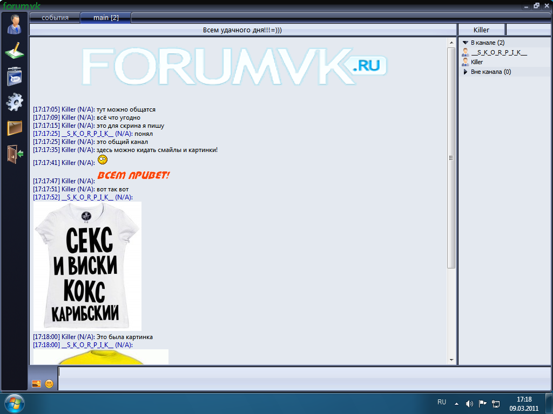Click the avatar icon next to __S_K_O_R_P_I_K__
The width and height of the screenshot is (553, 414).
click(x=466, y=52)
